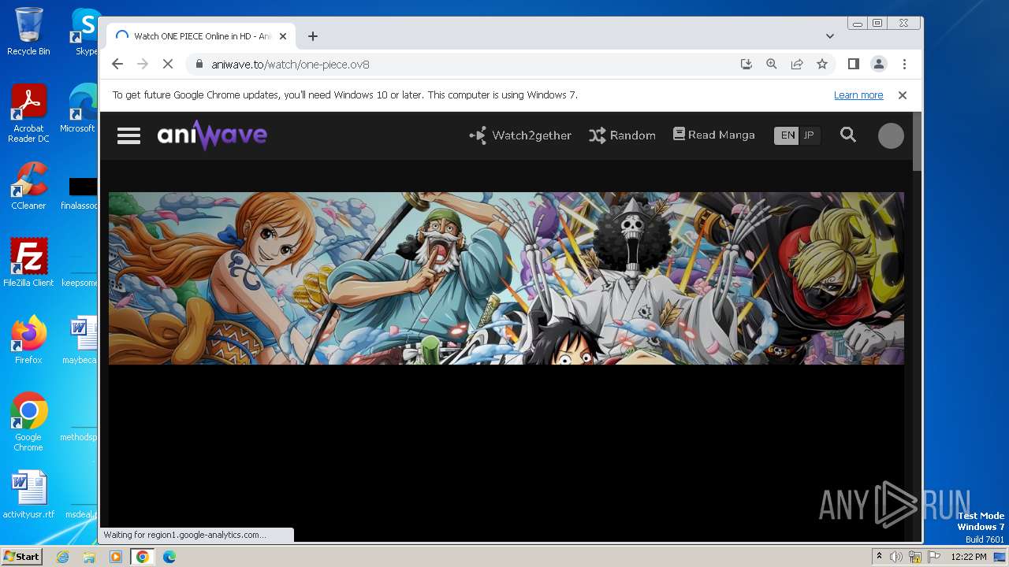Screen dimensions: 1009x567
Task: Open the Windows Start menu
Action: (x=21, y=557)
